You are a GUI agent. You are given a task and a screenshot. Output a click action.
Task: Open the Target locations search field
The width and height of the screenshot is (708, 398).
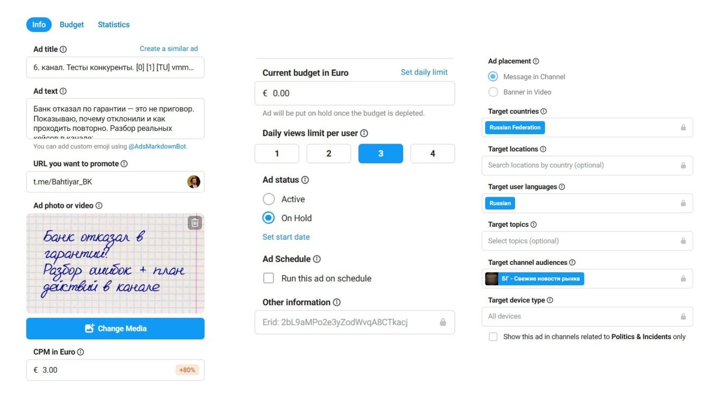click(x=587, y=165)
